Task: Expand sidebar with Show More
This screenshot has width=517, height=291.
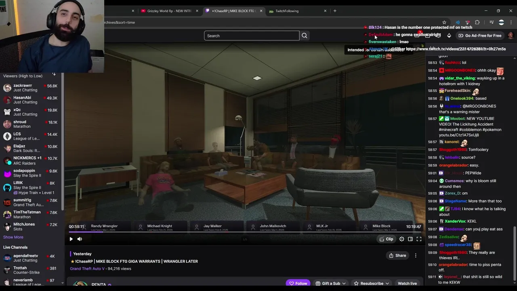Action: click(13, 237)
